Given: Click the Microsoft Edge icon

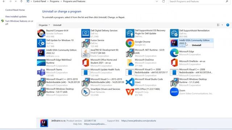Looking at the screenshot, I should pos(174,53).
